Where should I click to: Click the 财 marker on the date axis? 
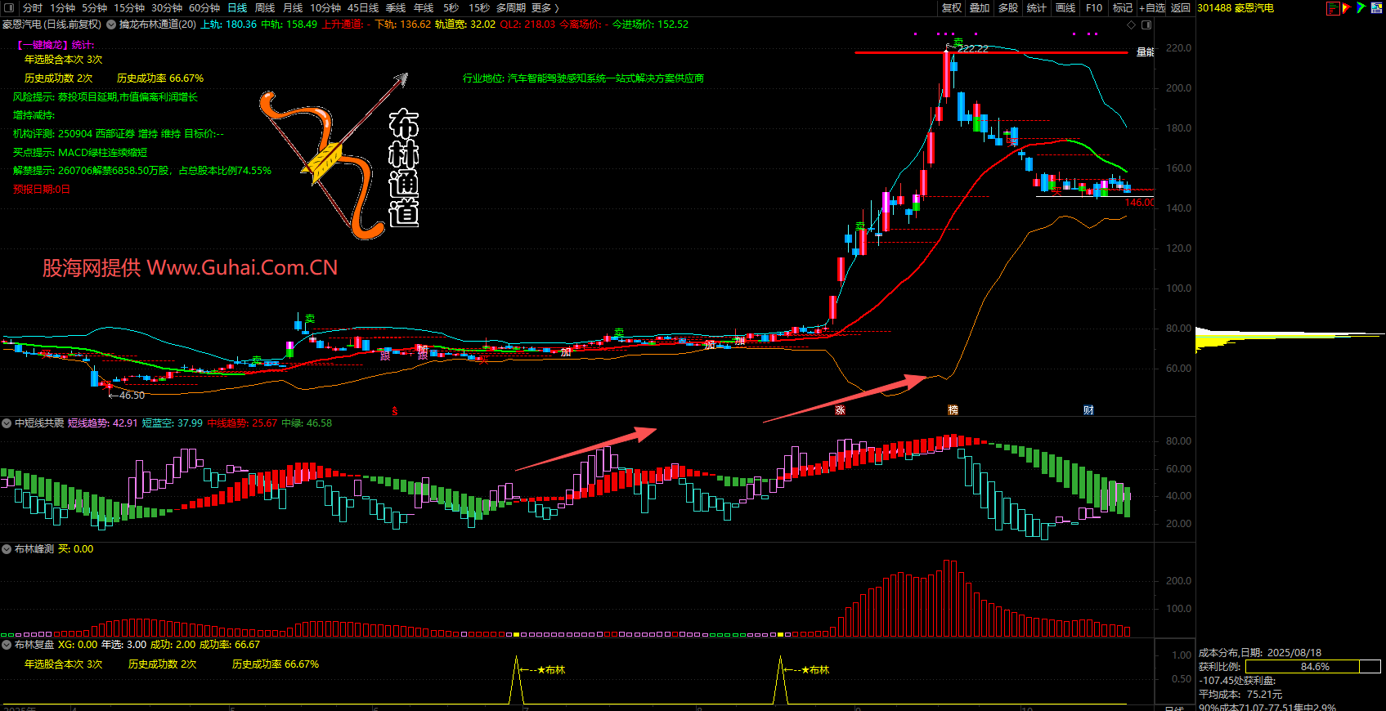click(1088, 410)
